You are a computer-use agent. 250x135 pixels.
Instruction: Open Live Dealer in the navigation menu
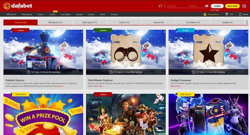[66, 14]
